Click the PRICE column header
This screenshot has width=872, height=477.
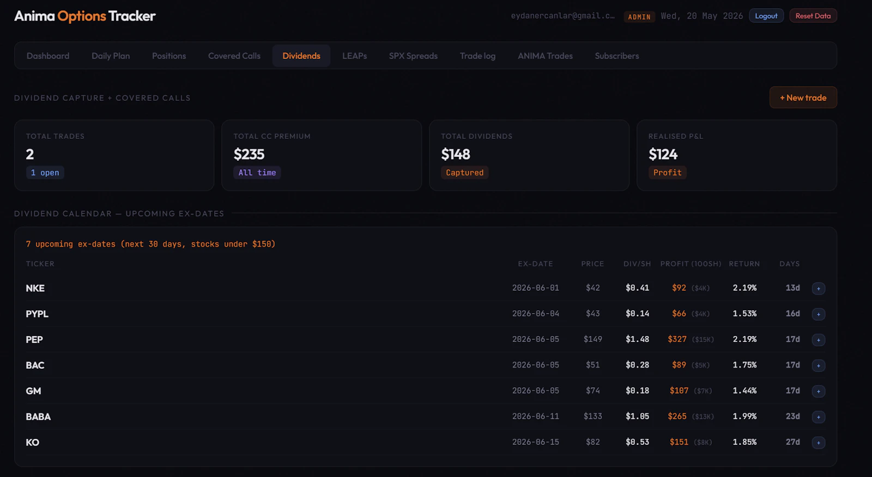point(592,264)
